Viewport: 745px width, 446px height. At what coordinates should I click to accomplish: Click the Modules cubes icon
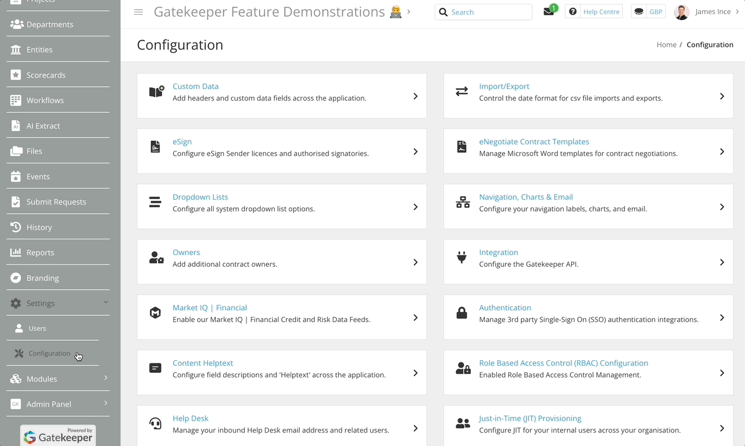pos(16,379)
